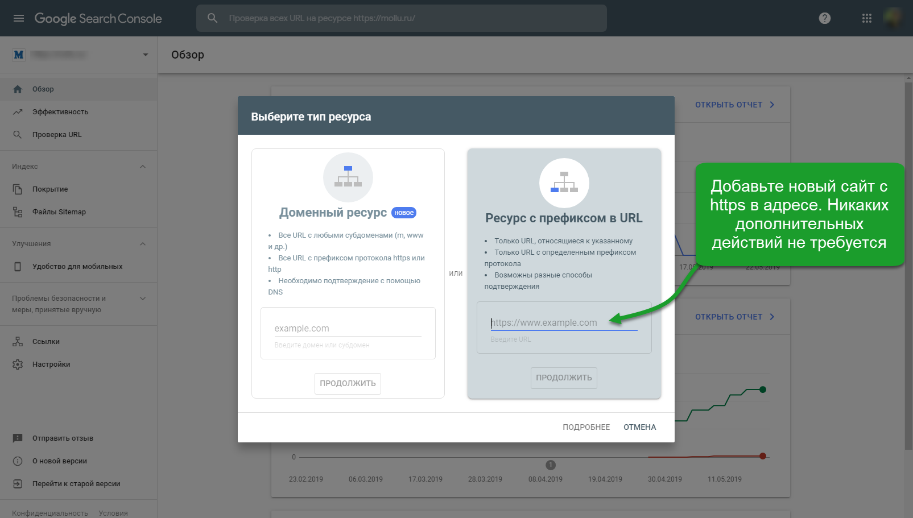Open the Условия link

click(x=113, y=513)
